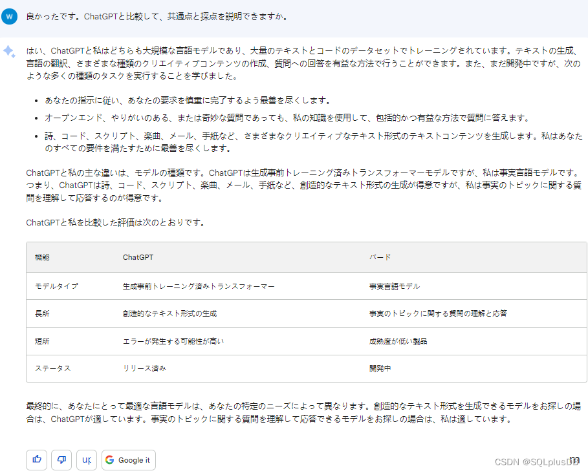Click the 機能 column header
This screenshot has height=473, width=588.
(x=42, y=257)
